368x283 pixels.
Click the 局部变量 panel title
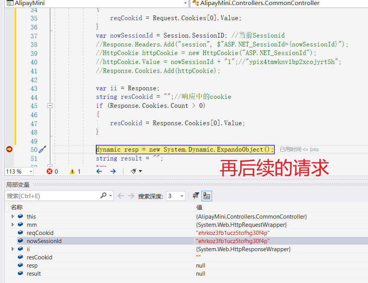tap(18, 185)
